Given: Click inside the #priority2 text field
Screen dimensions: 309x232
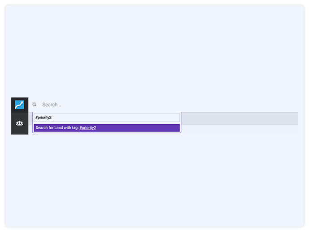Looking at the screenshot, I should point(107,118).
